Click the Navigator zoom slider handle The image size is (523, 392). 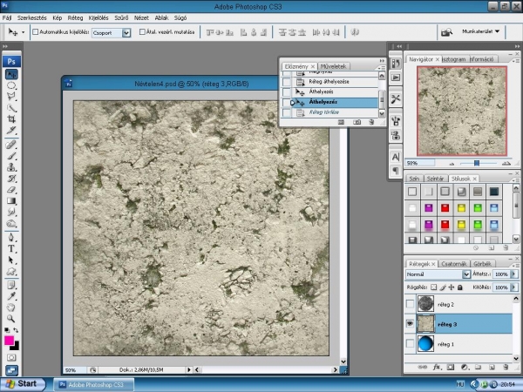click(477, 163)
